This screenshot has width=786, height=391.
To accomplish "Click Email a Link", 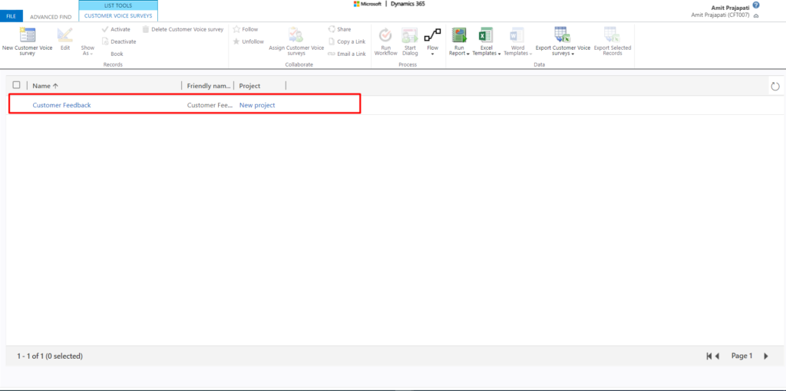I will pyautogui.click(x=347, y=54).
